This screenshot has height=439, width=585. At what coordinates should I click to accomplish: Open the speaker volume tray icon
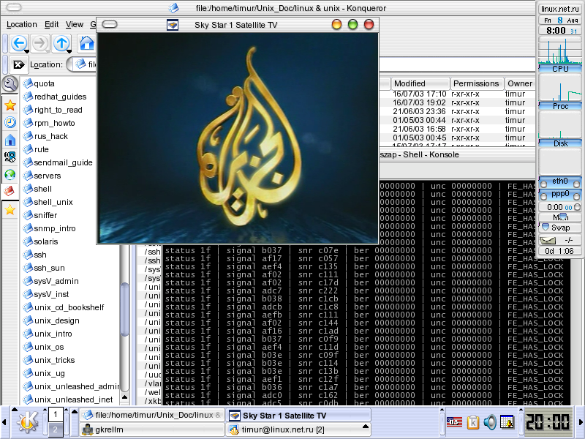490,422
